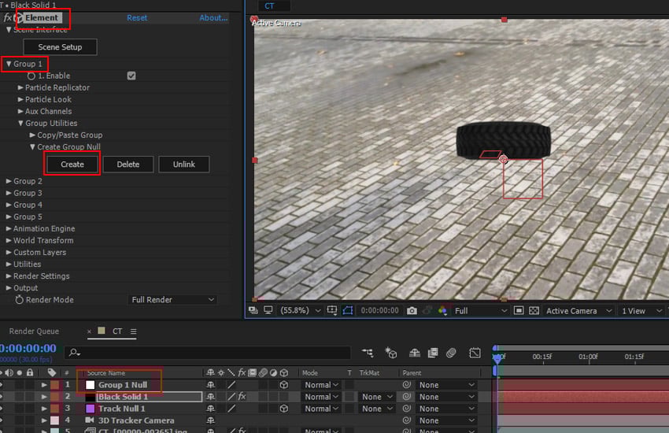Click the purple color label of Track Null 1
Image resolution: width=669 pixels, height=433 pixels.
(x=90, y=409)
